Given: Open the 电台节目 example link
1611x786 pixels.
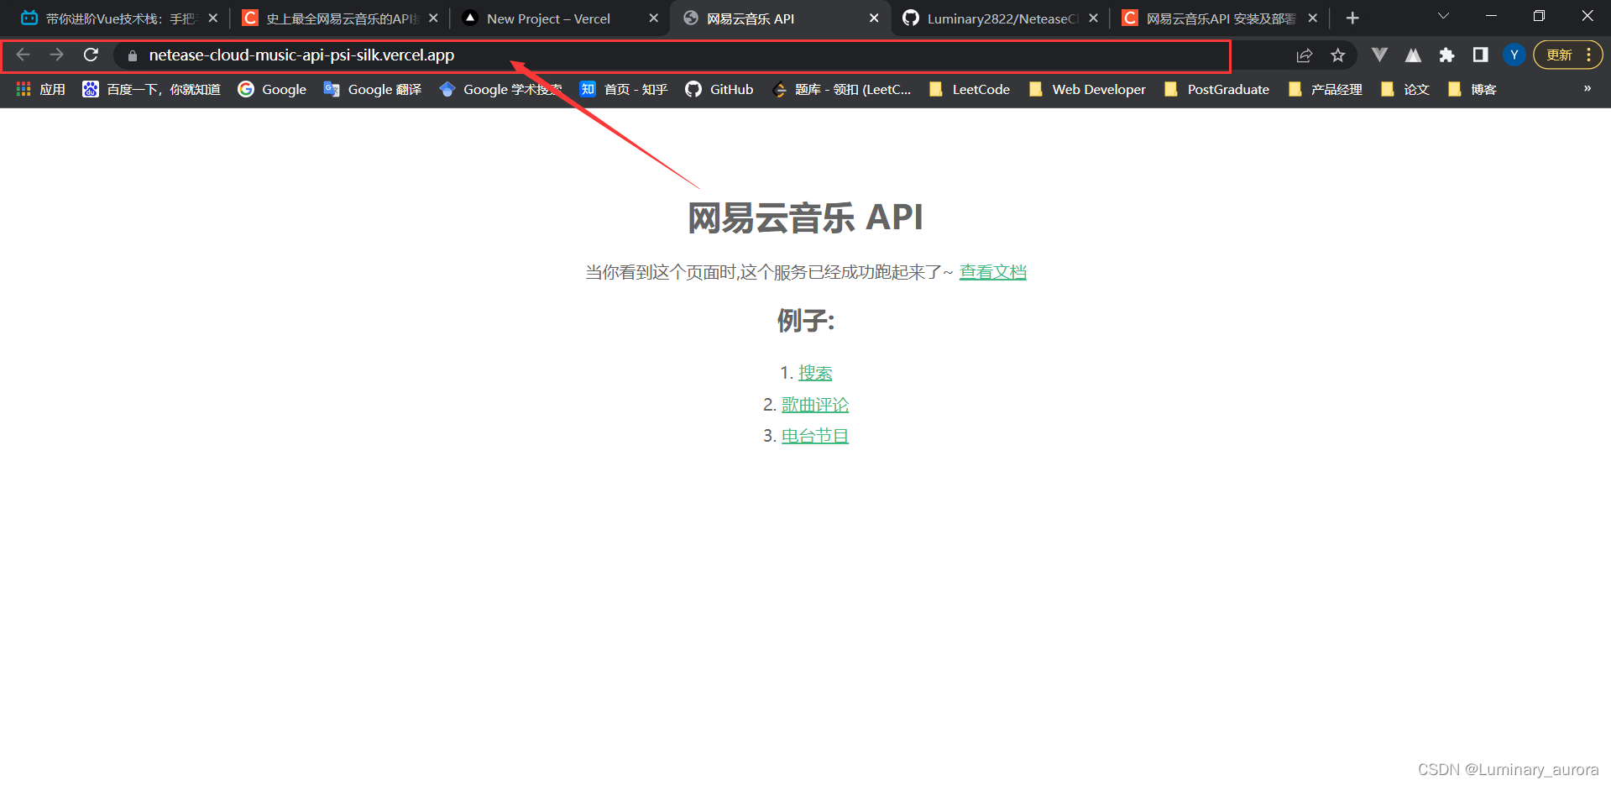Looking at the screenshot, I should coord(815,436).
